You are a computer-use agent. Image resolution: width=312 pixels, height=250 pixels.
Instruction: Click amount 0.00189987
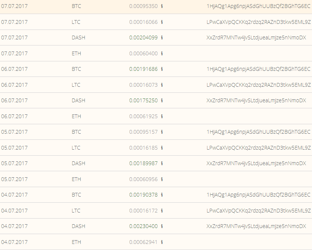point(143,163)
